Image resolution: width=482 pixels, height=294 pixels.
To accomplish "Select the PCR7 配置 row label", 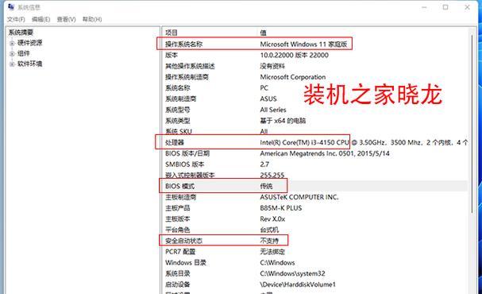I will (180, 252).
